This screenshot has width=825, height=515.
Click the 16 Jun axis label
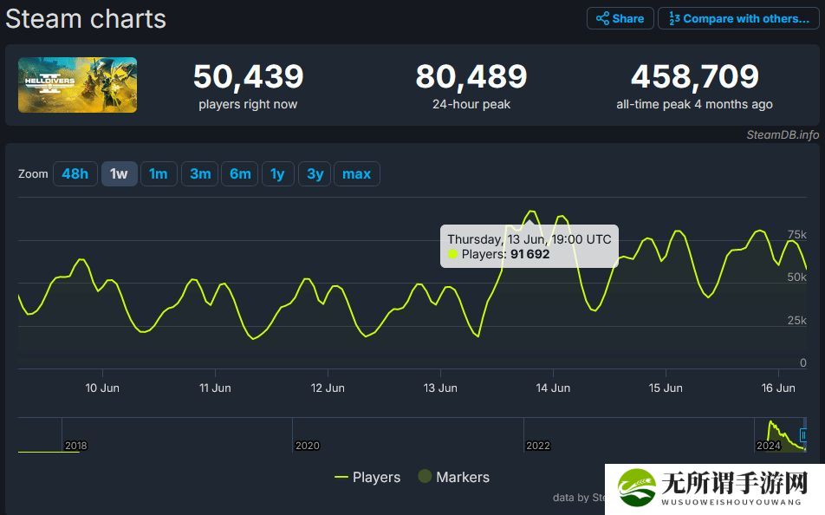click(x=778, y=388)
